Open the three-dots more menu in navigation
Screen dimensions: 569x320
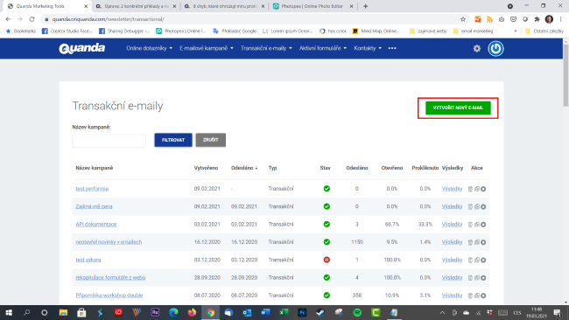(x=392, y=48)
